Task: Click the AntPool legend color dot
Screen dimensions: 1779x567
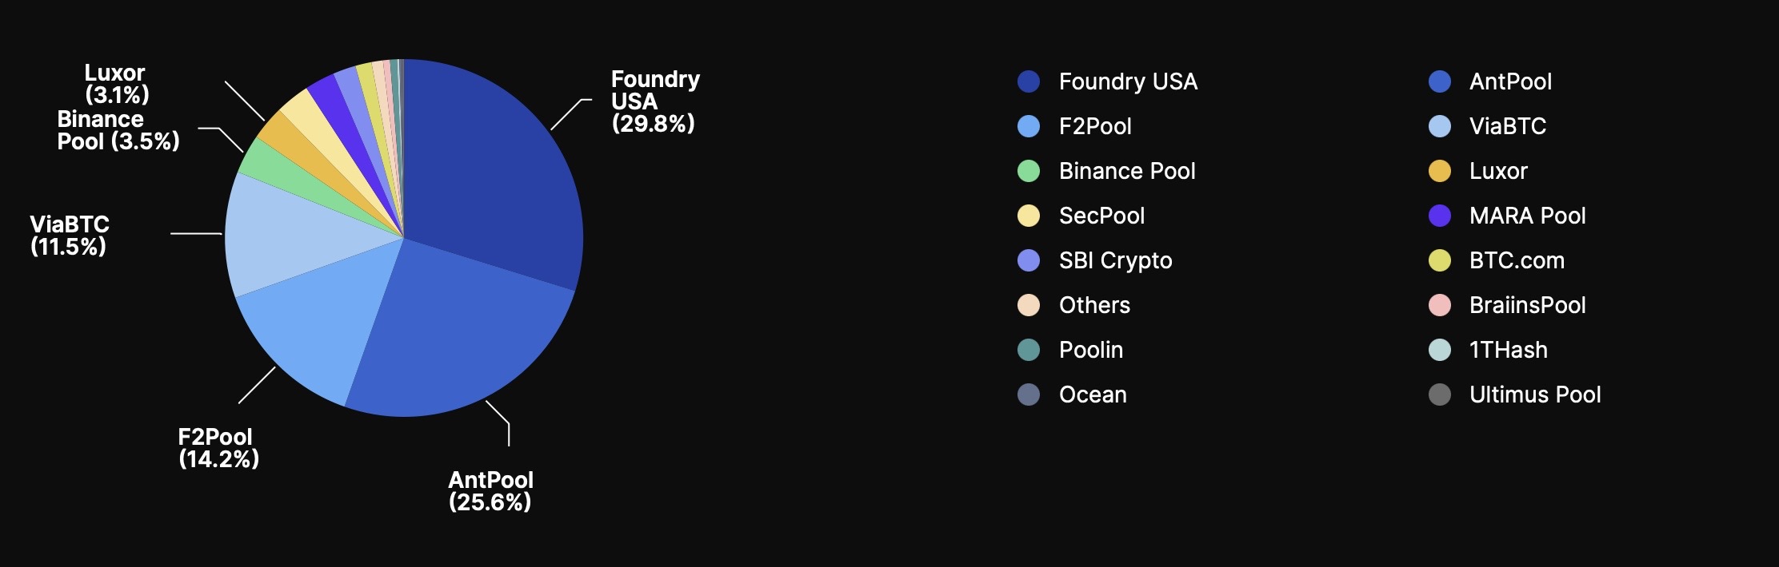Action: point(1439,81)
